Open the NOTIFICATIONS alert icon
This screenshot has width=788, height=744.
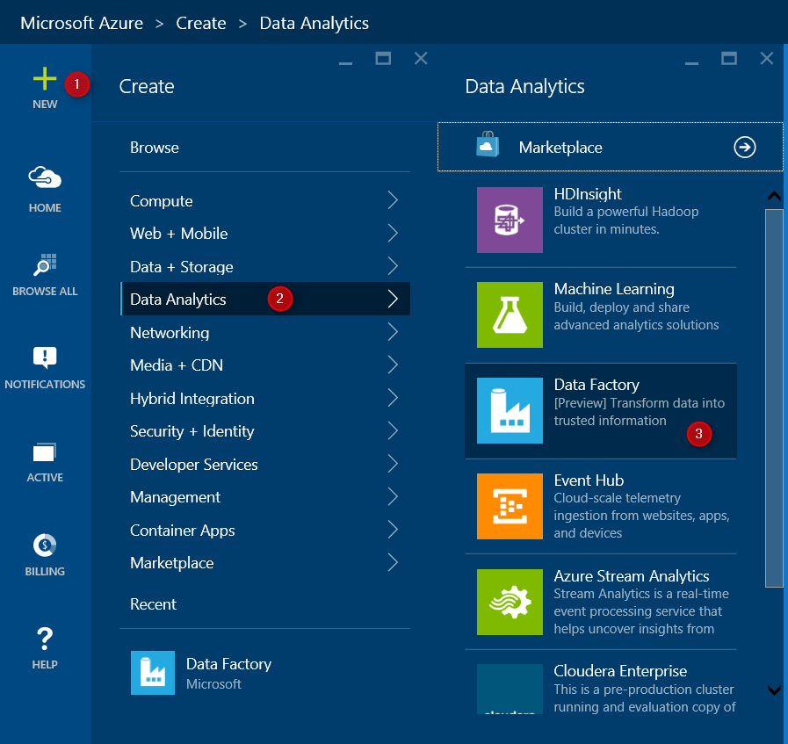(x=45, y=358)
